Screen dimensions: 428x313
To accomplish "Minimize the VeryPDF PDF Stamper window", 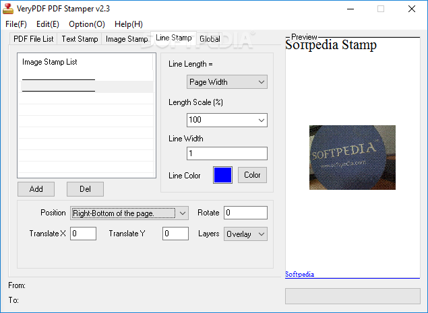I will tap(350, 9).
